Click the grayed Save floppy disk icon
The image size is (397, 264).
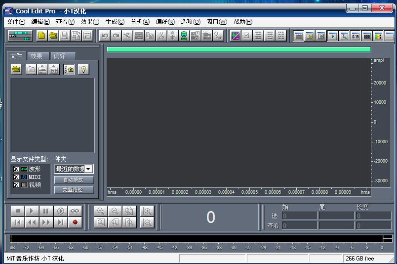point(65,36)
